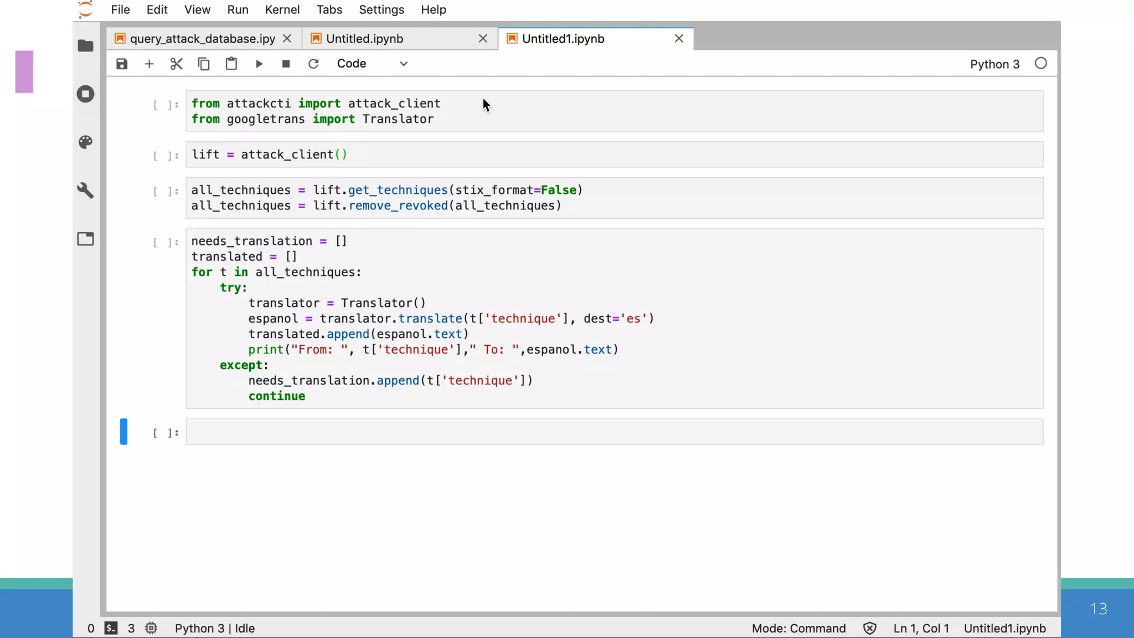The image size is (1134, 638).
Task: Paste cells from clipboard icon
Action: [x=231, y=64]
